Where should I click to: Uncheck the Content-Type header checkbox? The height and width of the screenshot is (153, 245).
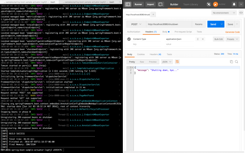pyautogui.click(x=129, y=39)
